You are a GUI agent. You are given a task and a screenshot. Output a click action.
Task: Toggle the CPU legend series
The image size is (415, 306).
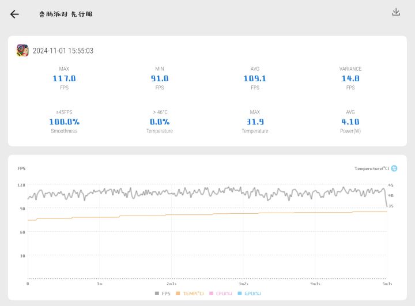[x=221, y=293]
